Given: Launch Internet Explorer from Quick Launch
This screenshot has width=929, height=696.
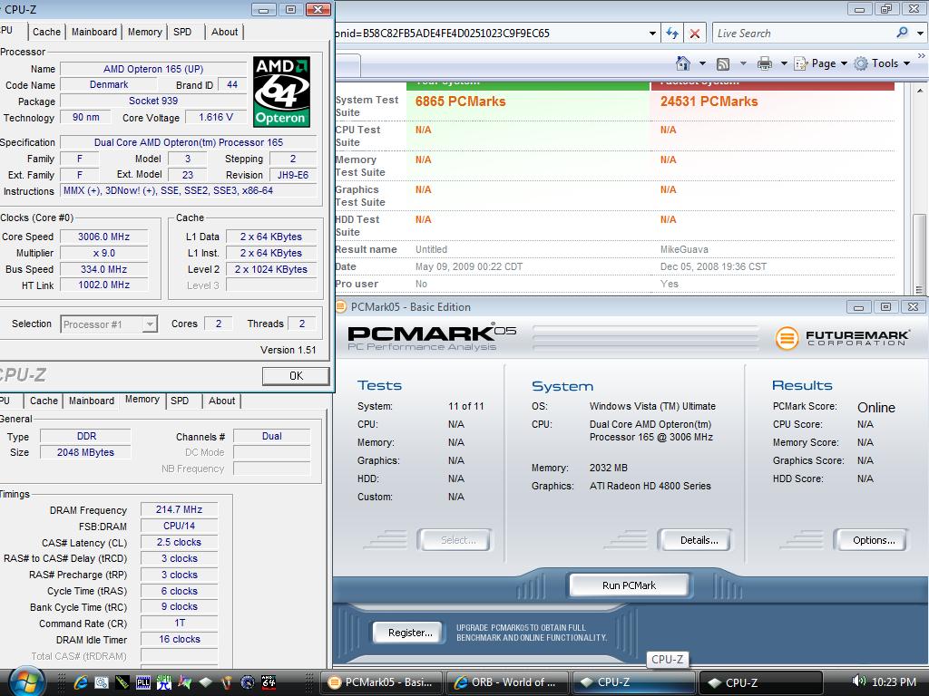Looking at the screenshot, I should click(81, 682).
